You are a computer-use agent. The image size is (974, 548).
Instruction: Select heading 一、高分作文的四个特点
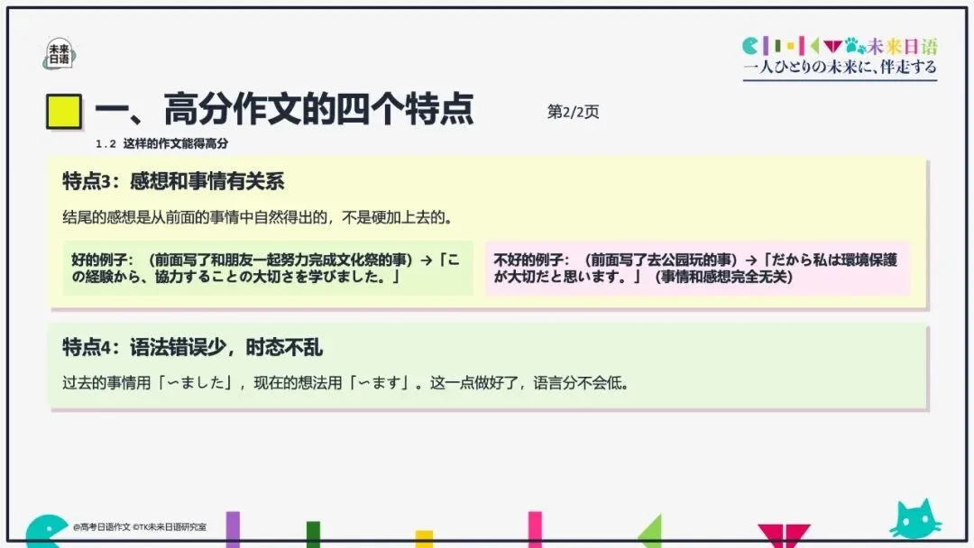(x=284, y=109)
